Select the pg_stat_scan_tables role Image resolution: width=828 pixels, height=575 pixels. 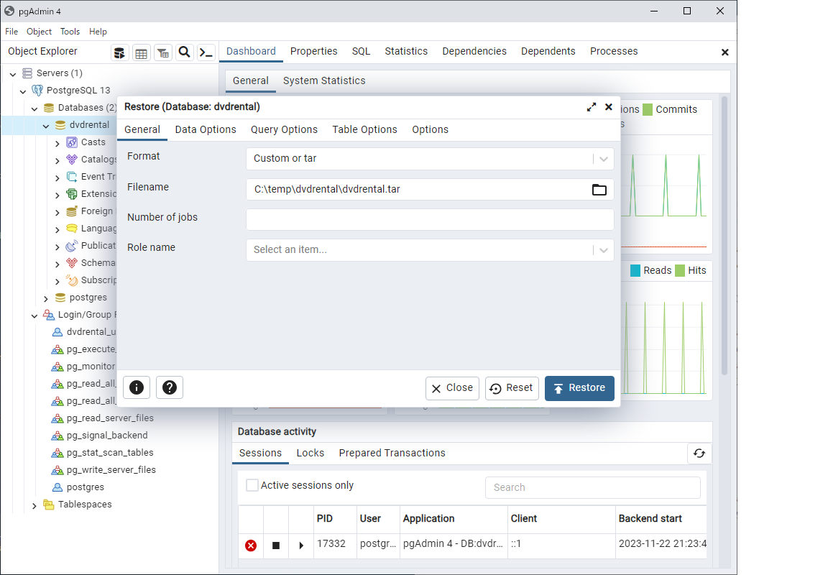[x=110, y=453]
